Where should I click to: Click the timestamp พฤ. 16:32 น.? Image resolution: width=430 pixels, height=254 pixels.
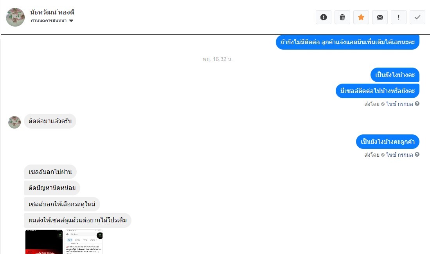(x=218, y=59)
